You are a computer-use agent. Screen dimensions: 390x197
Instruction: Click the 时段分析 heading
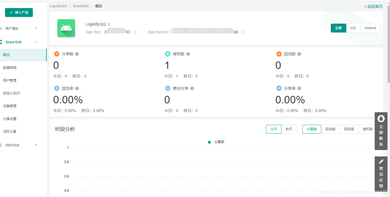65,129
